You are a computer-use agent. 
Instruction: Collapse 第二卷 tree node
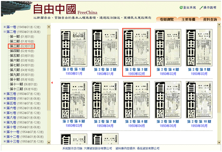pos(4,32)
